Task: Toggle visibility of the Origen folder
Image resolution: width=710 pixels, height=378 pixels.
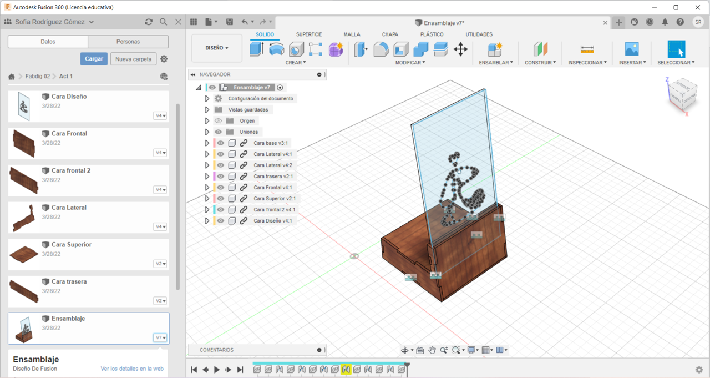Action: 218,121
